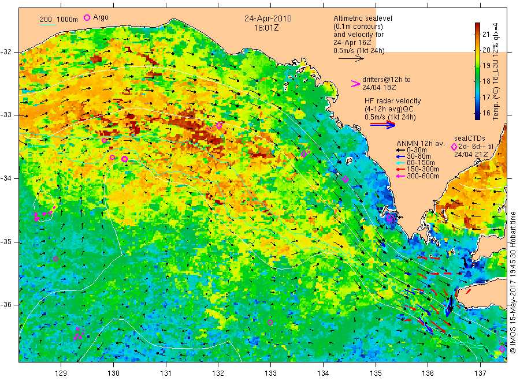
Task: Click the sealCTD diamond near 137.4°E, -36.7
Action: [x=502, y=349]
